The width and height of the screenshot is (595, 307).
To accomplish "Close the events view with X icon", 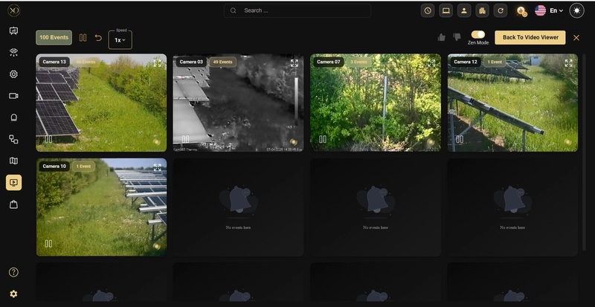I will (x=576, y=38).
